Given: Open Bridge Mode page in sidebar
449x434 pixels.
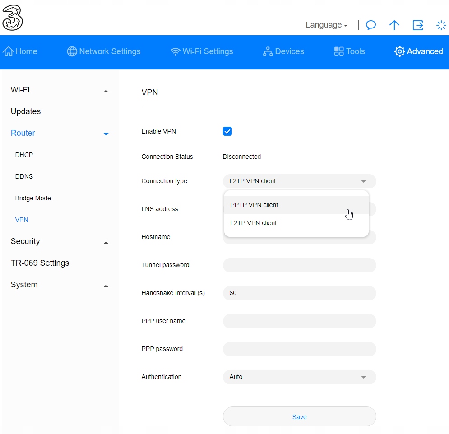Looking at the screenshot, I should tap(33, 198).
